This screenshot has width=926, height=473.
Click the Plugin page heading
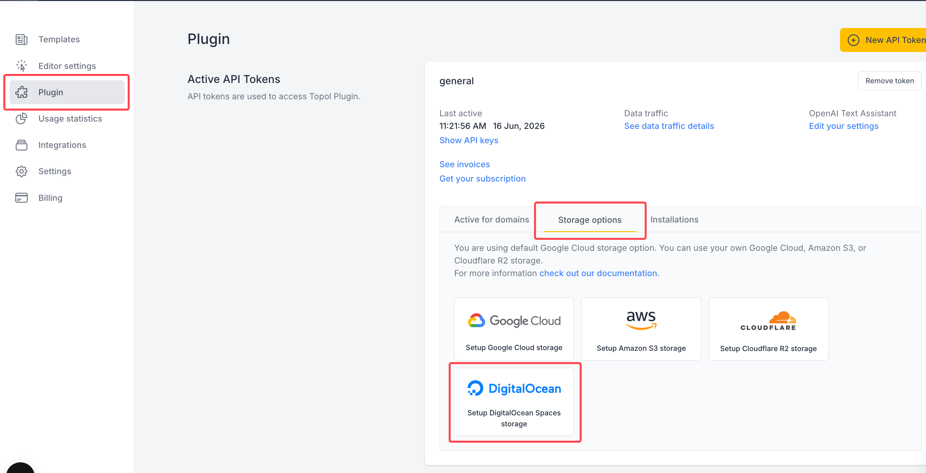pos(208,39)
